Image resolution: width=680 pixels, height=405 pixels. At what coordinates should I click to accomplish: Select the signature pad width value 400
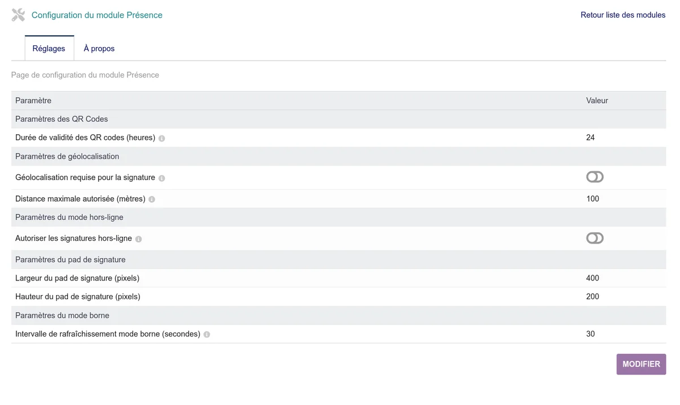[x=593, y=278]
